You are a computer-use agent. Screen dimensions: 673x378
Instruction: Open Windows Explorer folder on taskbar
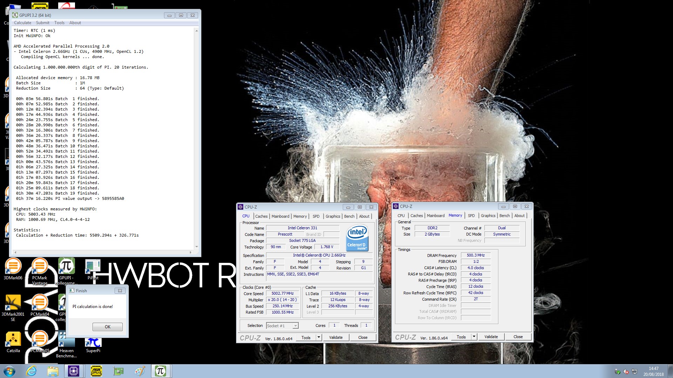coord(53,371)
